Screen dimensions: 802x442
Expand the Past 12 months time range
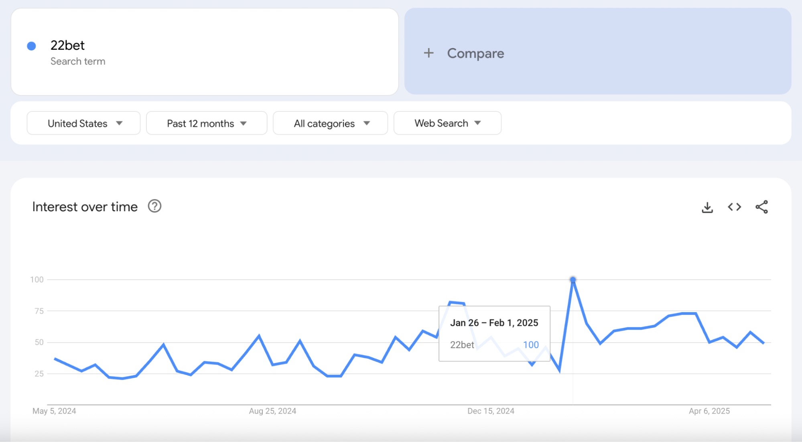(x=207, y=123)
